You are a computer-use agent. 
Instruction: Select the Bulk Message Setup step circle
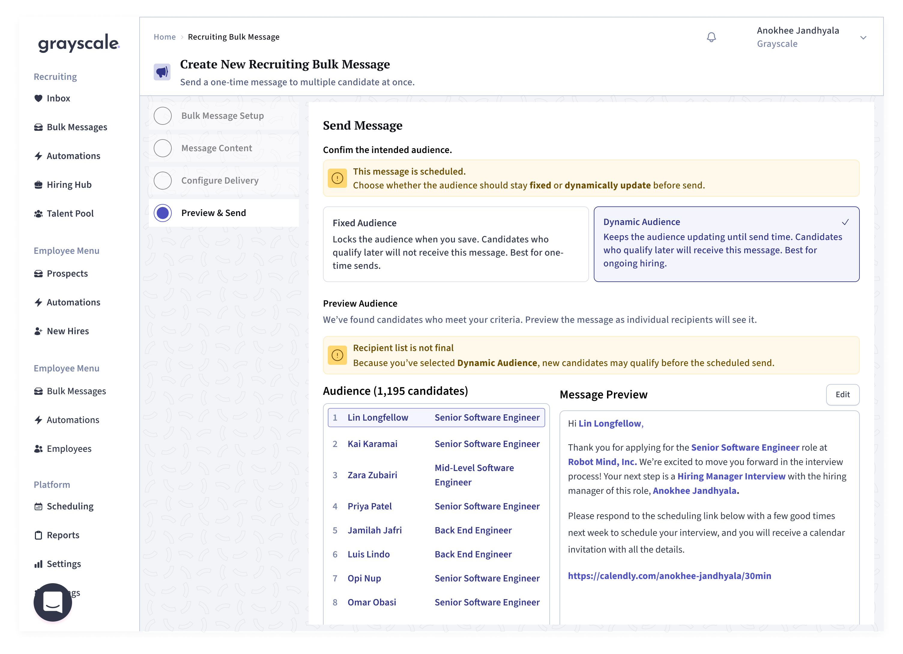(162, 116)
